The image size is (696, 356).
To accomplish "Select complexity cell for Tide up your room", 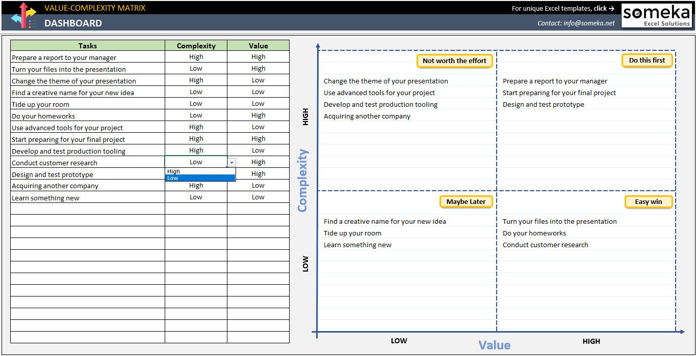I will click(196, 104).
